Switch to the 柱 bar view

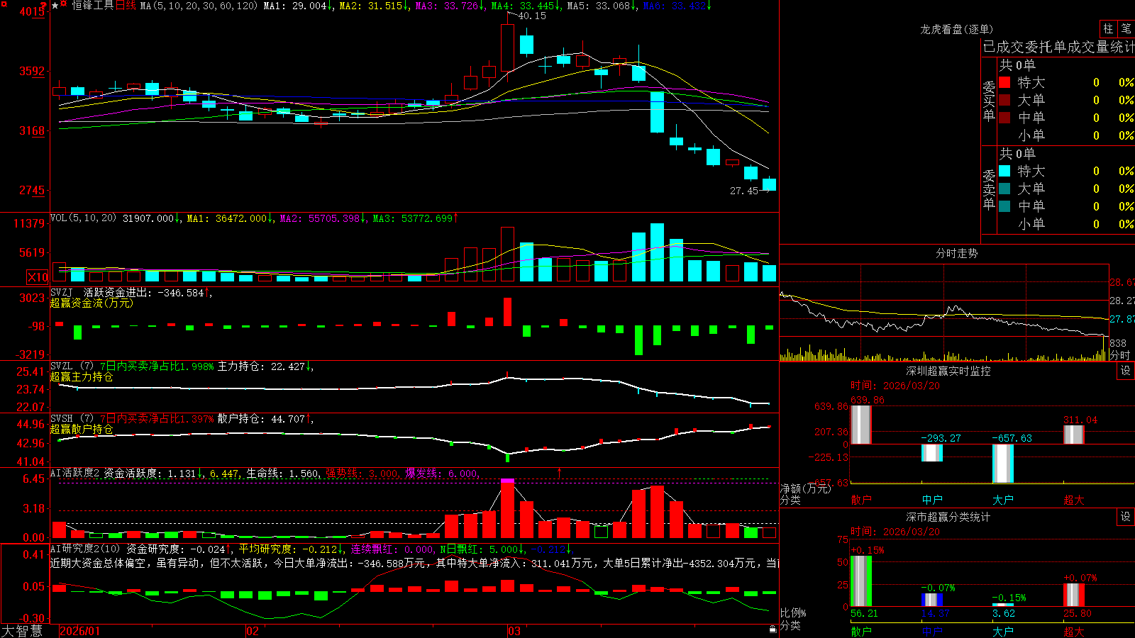tap(1108, 28)
